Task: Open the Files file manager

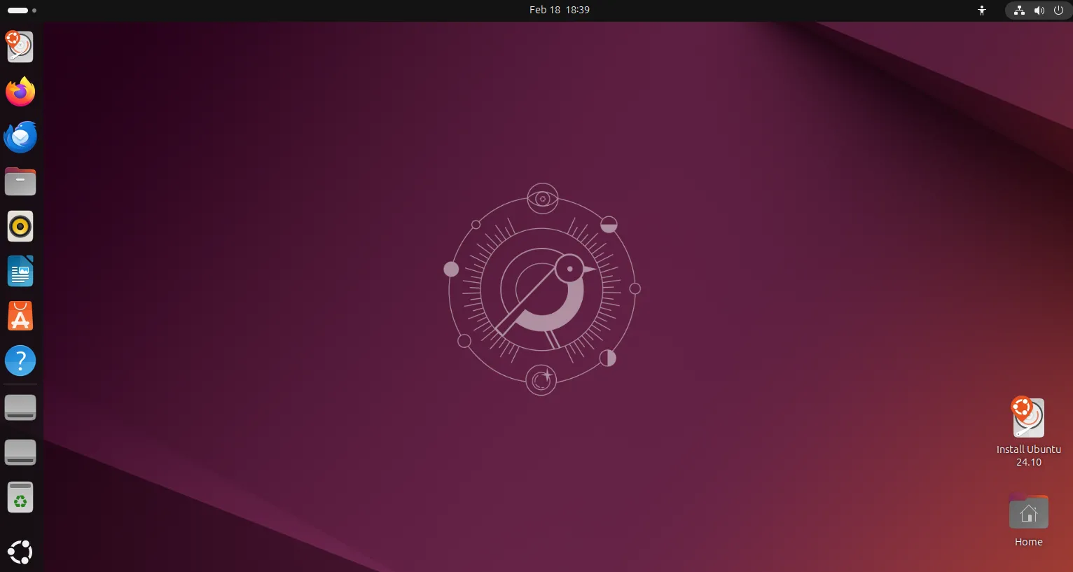Action: (x=20, y=181)
